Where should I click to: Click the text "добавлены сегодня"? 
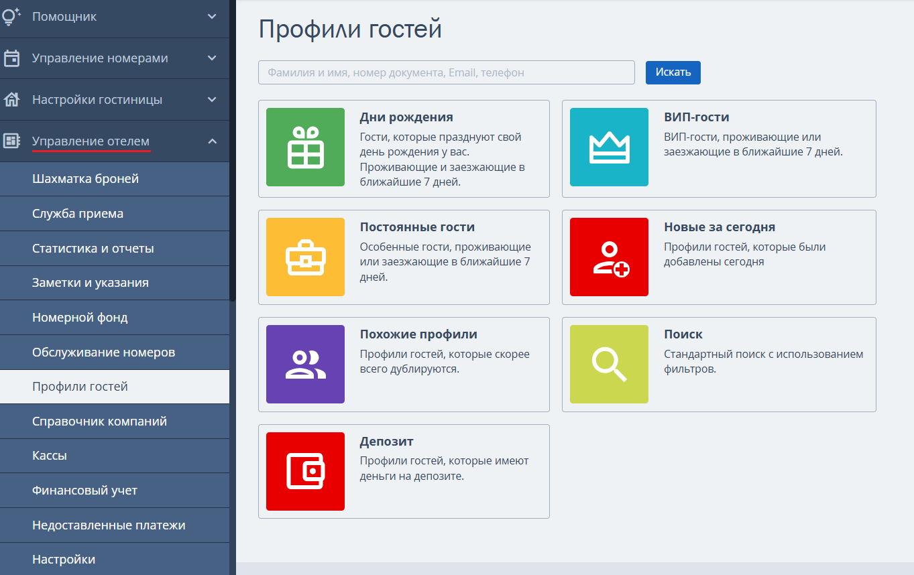[x=714, y=262]
